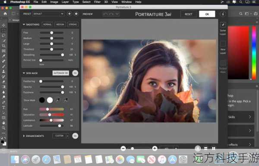Click the Portraiture info icon
The height and width of the screenshot is (166, 259).
223,14
